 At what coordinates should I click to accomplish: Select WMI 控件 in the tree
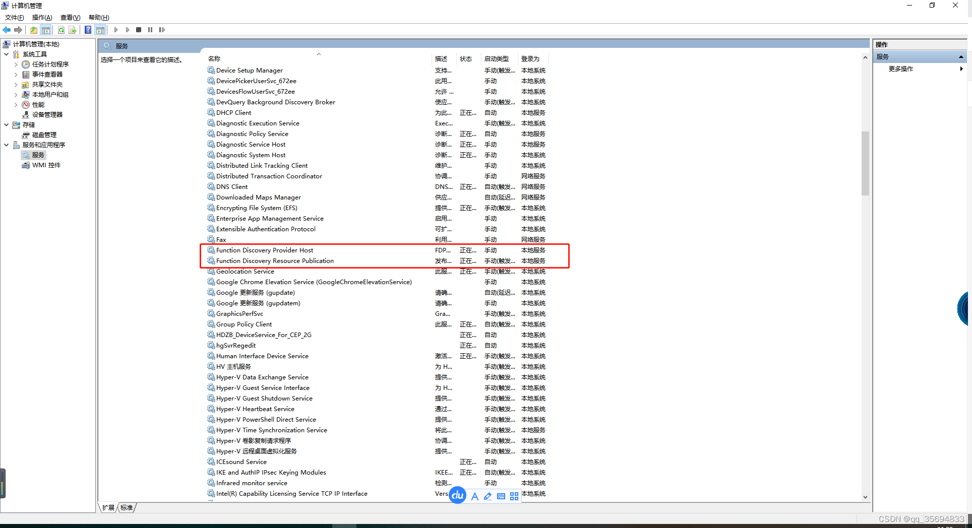tap(46, 165)
